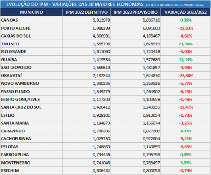The width and height of the screenshot is (211, 175).
Task: Click the IPM 2023 PROVISÓRIO header
Action: [136, 12]
